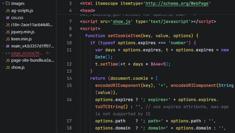Follow the show.js src link on line 7
The image size is (235, 133).
click(x=122, y=22)
